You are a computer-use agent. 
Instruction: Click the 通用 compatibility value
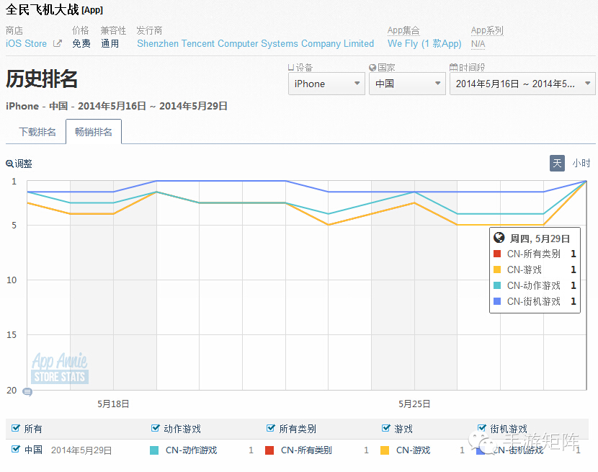tap(110, 43)
